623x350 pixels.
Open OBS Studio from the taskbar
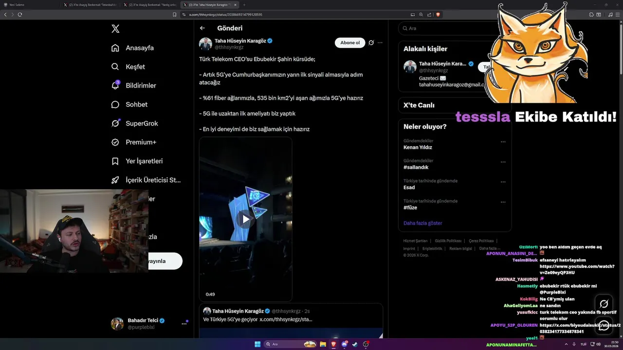point(366,344)
